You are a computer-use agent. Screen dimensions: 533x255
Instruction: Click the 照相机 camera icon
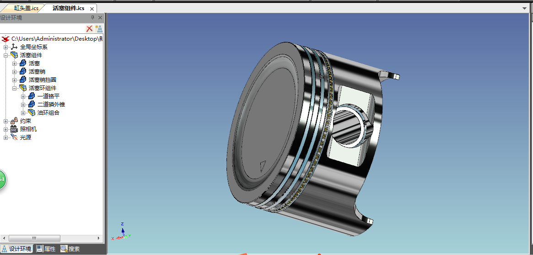[14, 129]
